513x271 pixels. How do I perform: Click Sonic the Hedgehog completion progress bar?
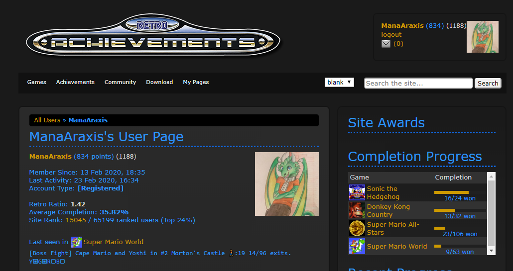[460, 192]
